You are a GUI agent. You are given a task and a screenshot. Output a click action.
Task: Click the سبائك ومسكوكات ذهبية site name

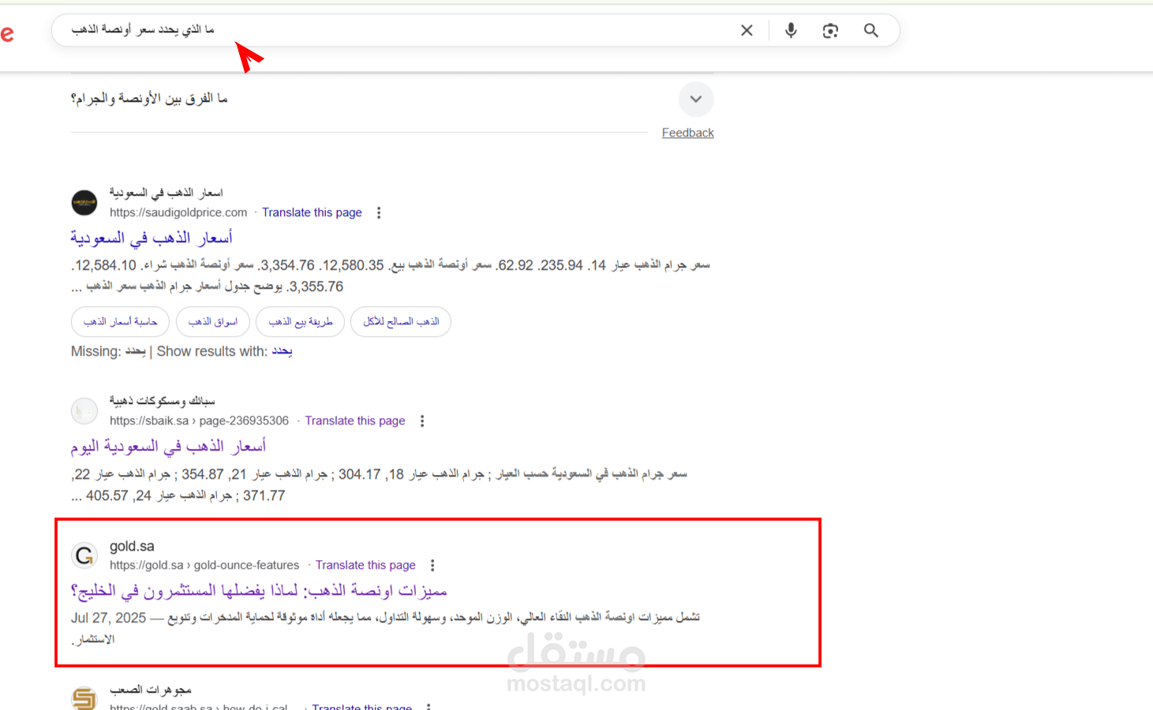[x=163, y=401]
